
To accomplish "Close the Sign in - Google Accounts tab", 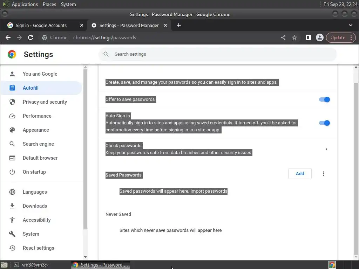I will coord(81,25).
